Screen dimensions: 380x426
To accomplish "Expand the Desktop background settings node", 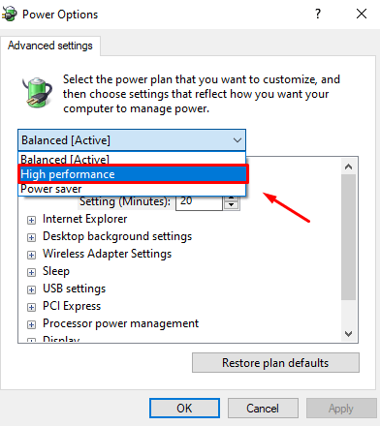I will tap(31, 237).
